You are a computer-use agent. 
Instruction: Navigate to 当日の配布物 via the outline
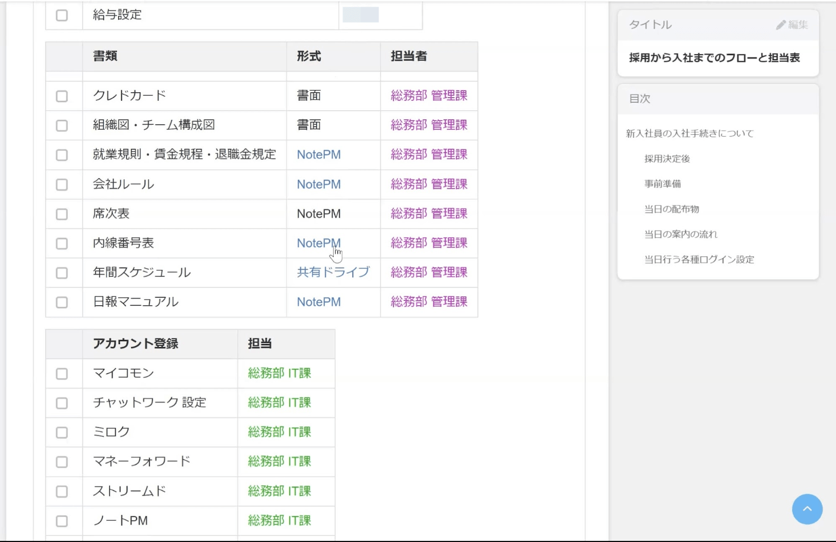click(672, 209)
